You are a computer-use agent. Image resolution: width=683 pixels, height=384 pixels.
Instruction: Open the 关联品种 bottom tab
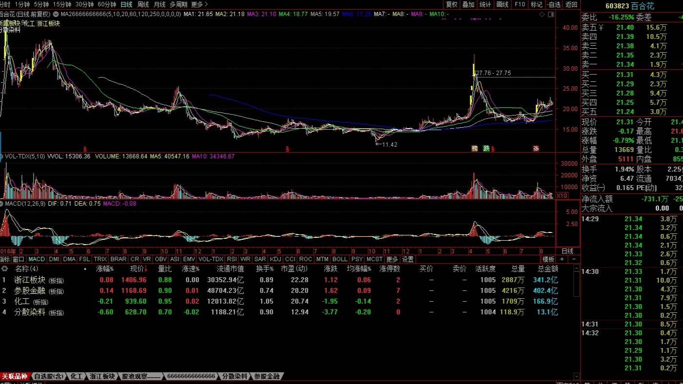point(15,376)
